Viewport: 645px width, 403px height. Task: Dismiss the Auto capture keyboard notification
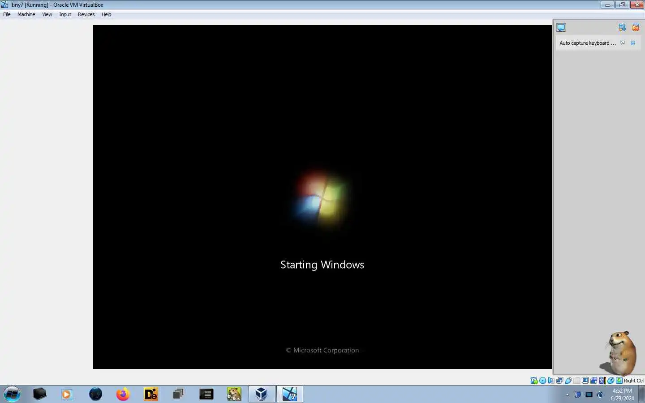click(x=633, y=43)
